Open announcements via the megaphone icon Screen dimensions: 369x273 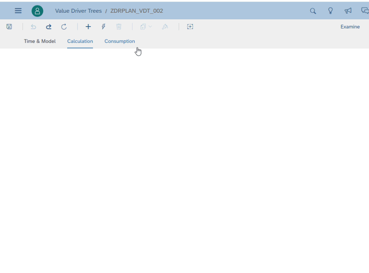click(x=348, y=11)
